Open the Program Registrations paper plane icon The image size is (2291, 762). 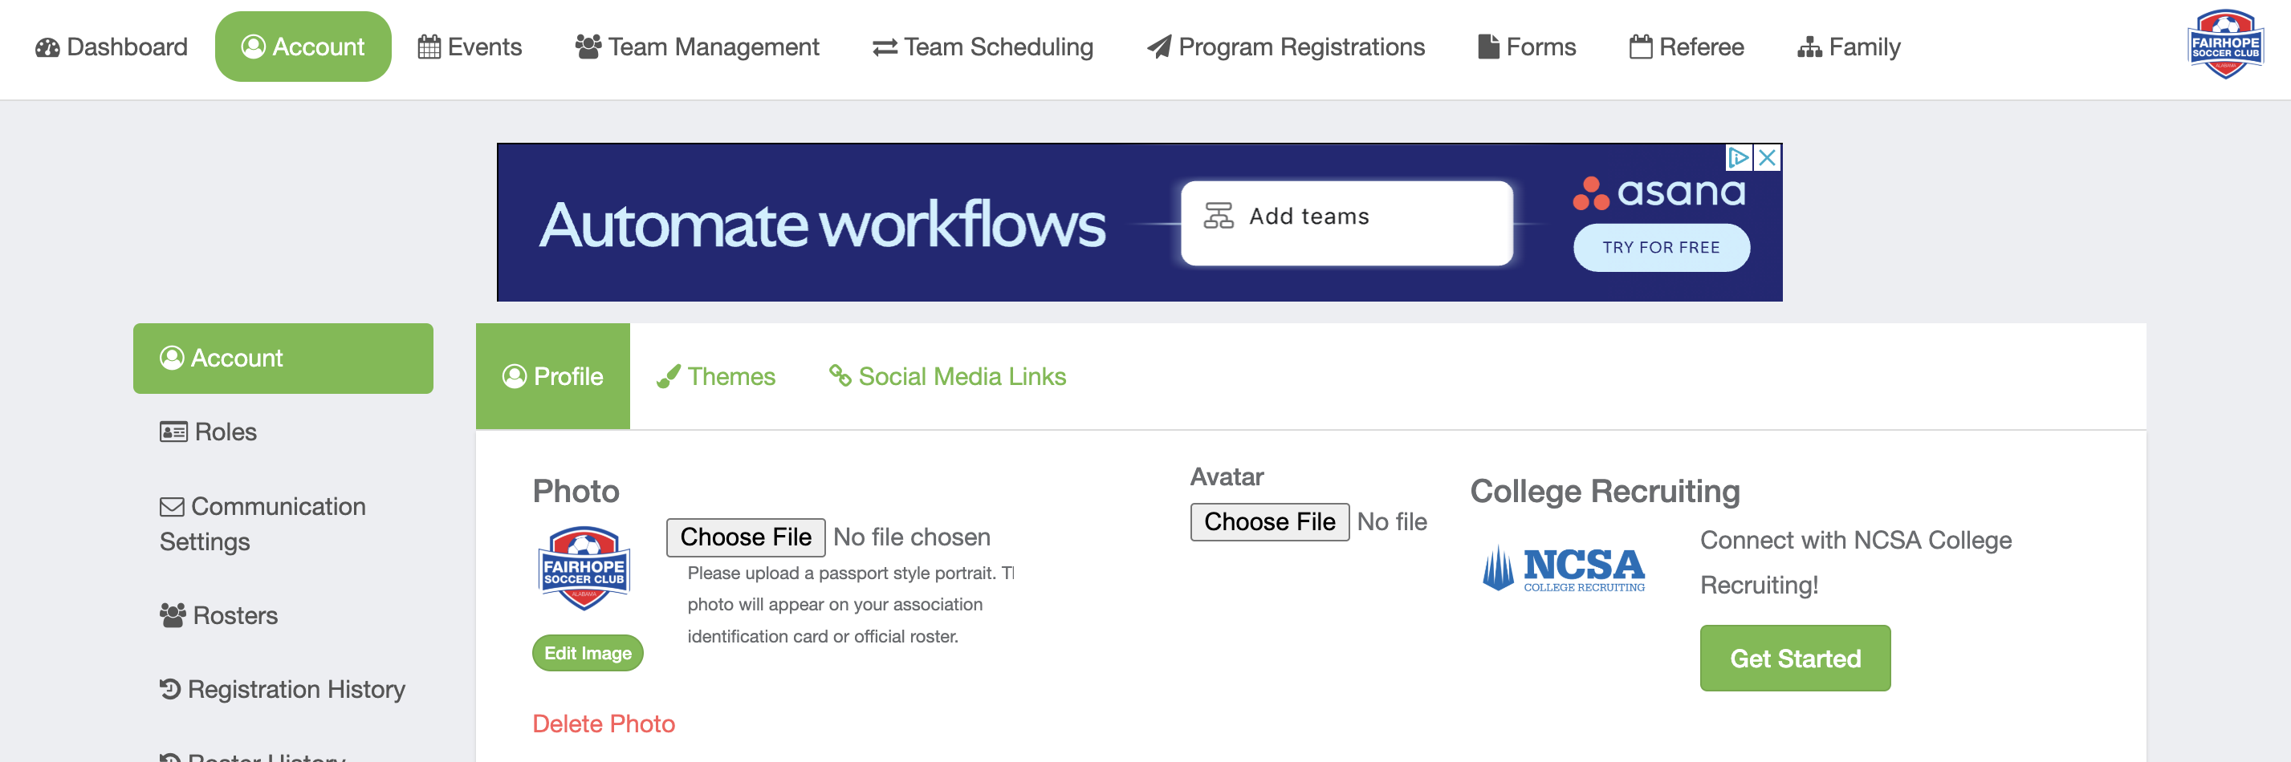[x=1158, y=47]
